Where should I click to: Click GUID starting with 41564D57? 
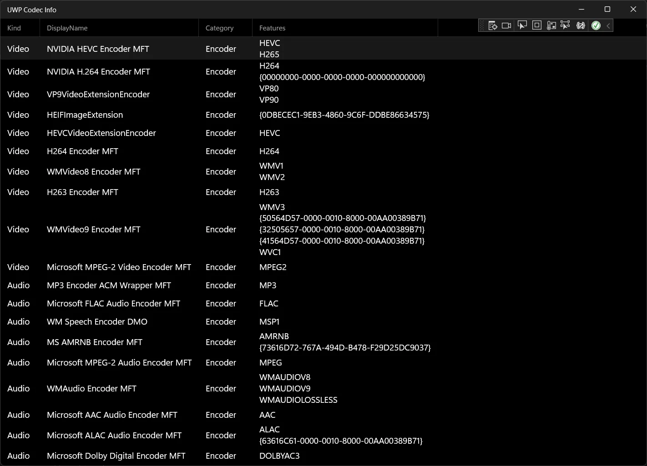[342, 241]
